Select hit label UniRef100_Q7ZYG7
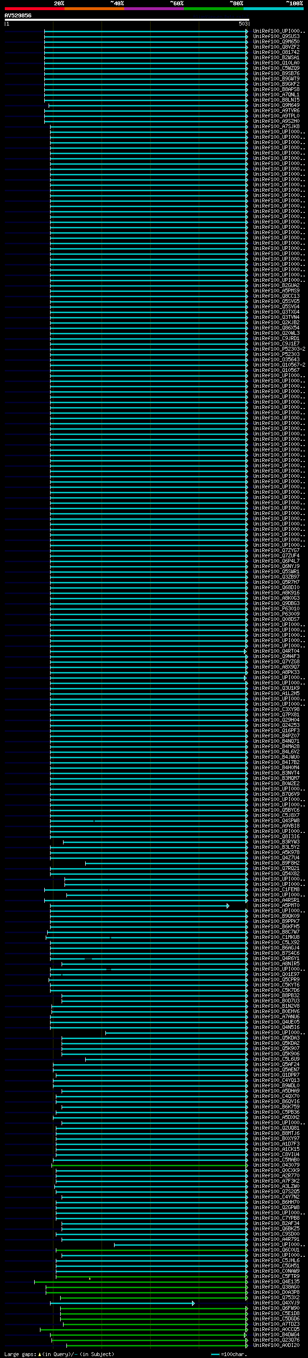Viewport: 308px width, 1358px height. 276,550
